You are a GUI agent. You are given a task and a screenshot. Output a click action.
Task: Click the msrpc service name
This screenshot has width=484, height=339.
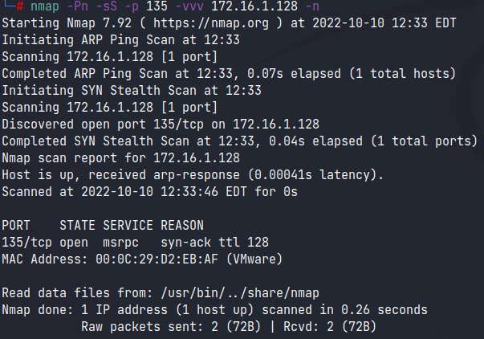[120, 243]
